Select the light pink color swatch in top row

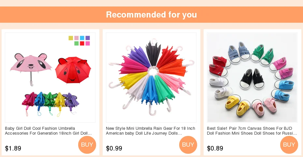[x=77, y=38]
